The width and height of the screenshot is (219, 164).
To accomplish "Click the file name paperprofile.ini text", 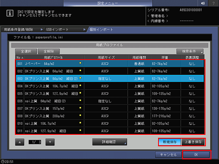I will (49, 37).
